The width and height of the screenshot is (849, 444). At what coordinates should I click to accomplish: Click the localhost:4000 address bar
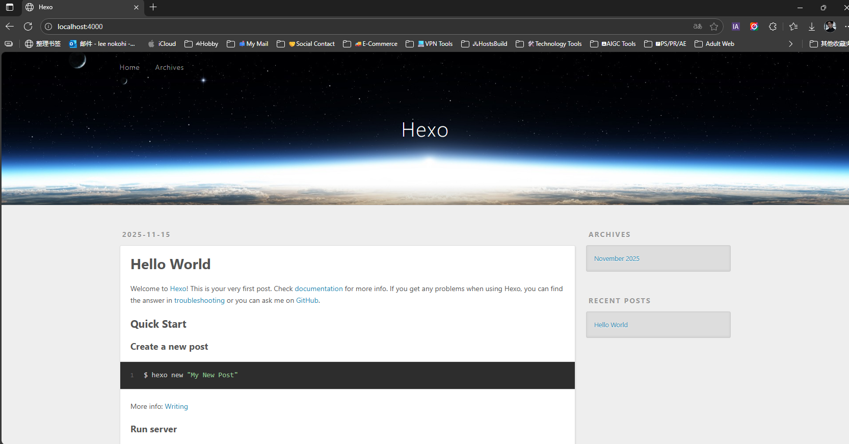pyautogui.click(x=357, y=27)
